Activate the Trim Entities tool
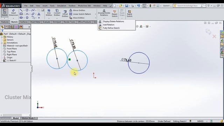Viewport: 224px width, 126px height. (x=49, y=13)
